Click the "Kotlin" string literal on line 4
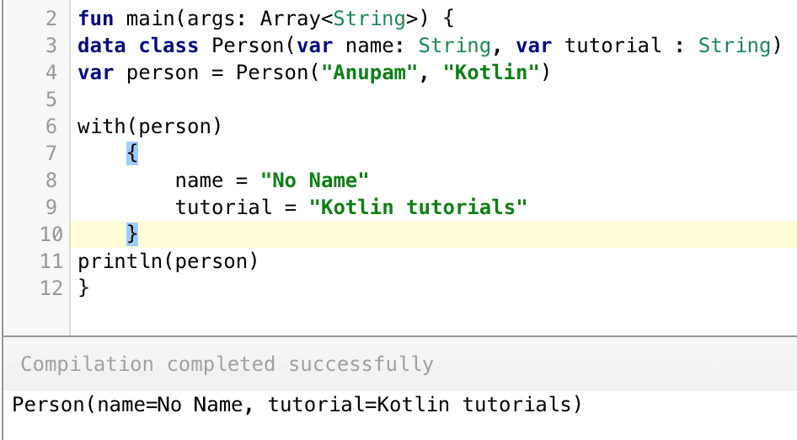The width and height of the screenshot is (797, 440). tap(491, 72)
